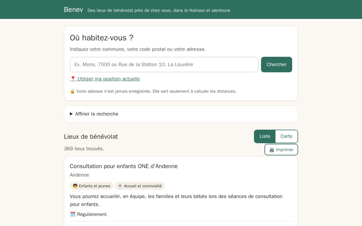Click the card description about consultation sessions
The image size is (362, 226).
[176, 200]
